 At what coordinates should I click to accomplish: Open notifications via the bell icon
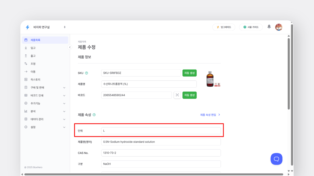click(269, 27)
